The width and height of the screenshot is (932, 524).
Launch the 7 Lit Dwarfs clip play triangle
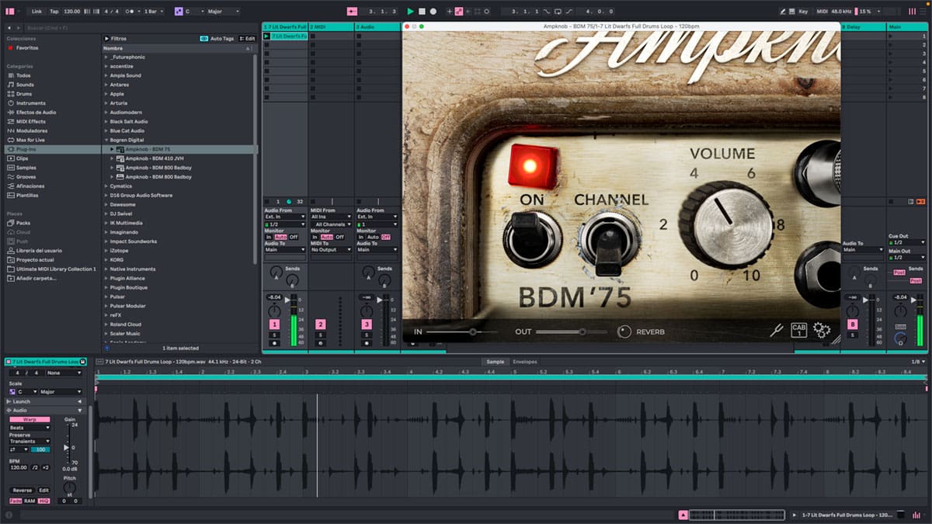click(x=267, y=36)
